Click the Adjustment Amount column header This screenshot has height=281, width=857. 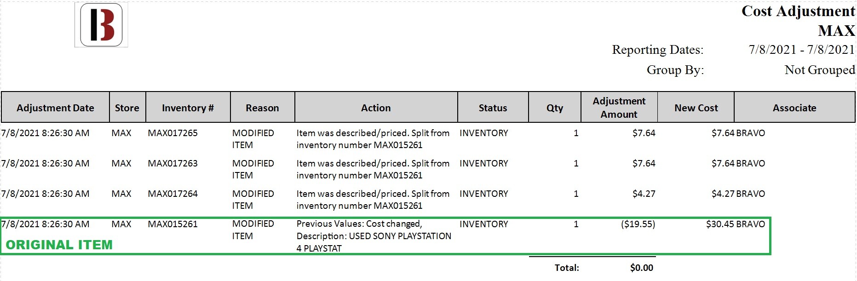pyautogui.click(x=619, y=108)
